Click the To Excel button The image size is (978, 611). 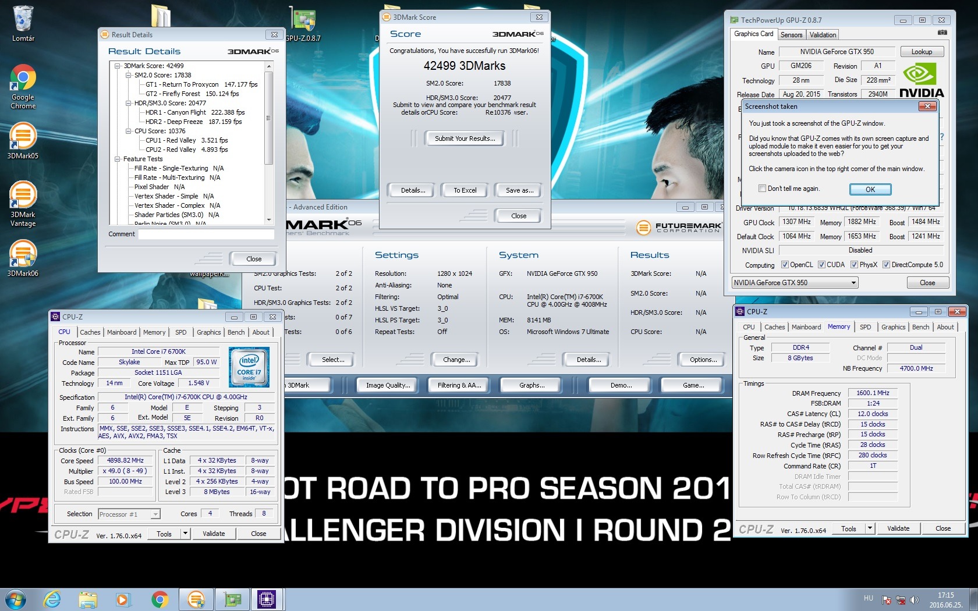465,190
